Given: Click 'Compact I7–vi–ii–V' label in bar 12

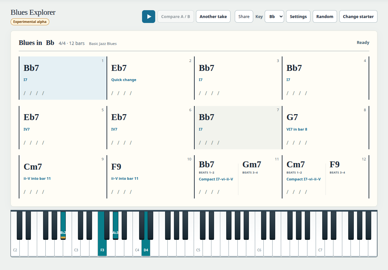Looking at the screenshot, I should (x=303, y=179).
